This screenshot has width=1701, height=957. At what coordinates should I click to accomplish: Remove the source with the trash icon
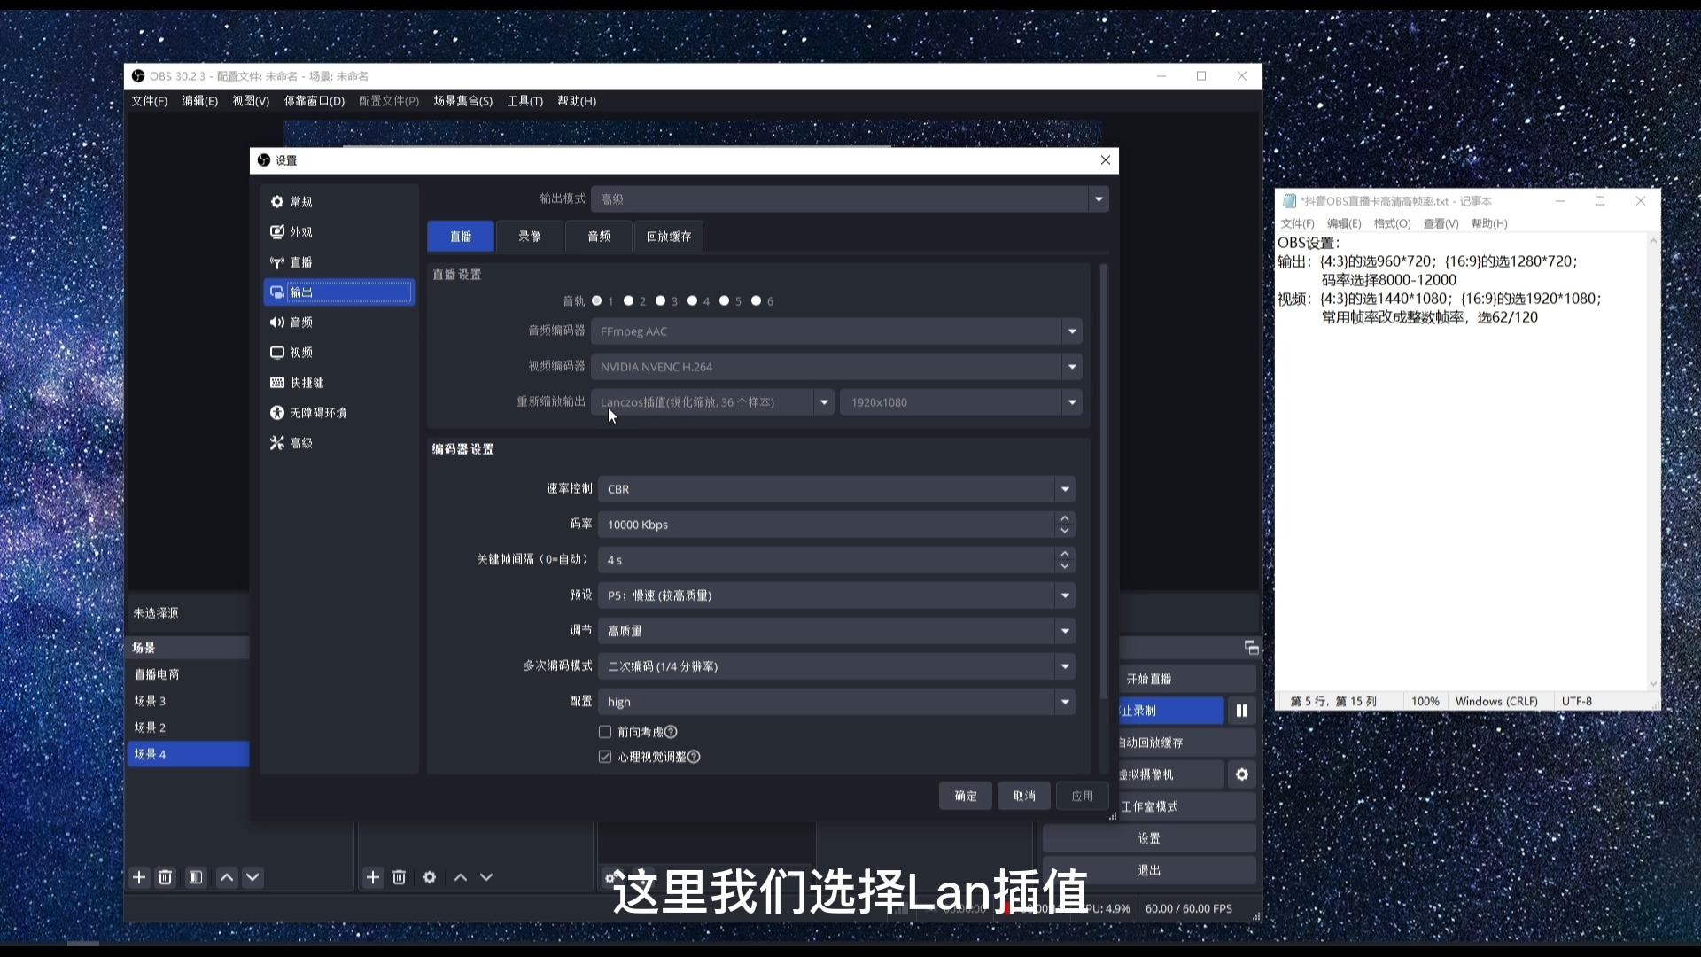click(x=399, y=877)
